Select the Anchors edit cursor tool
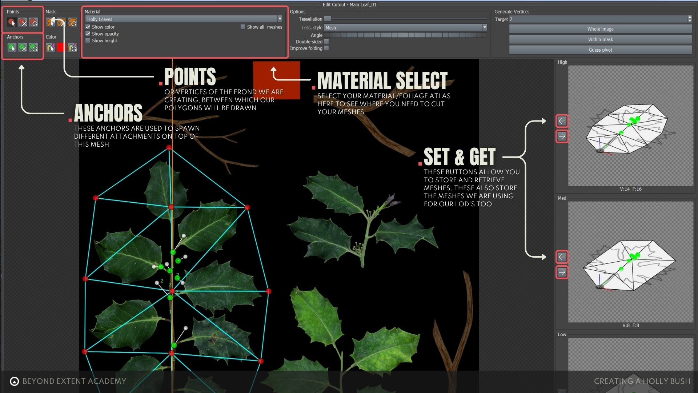Viewport: 698px width, 393px height. [x=12, y=47]
